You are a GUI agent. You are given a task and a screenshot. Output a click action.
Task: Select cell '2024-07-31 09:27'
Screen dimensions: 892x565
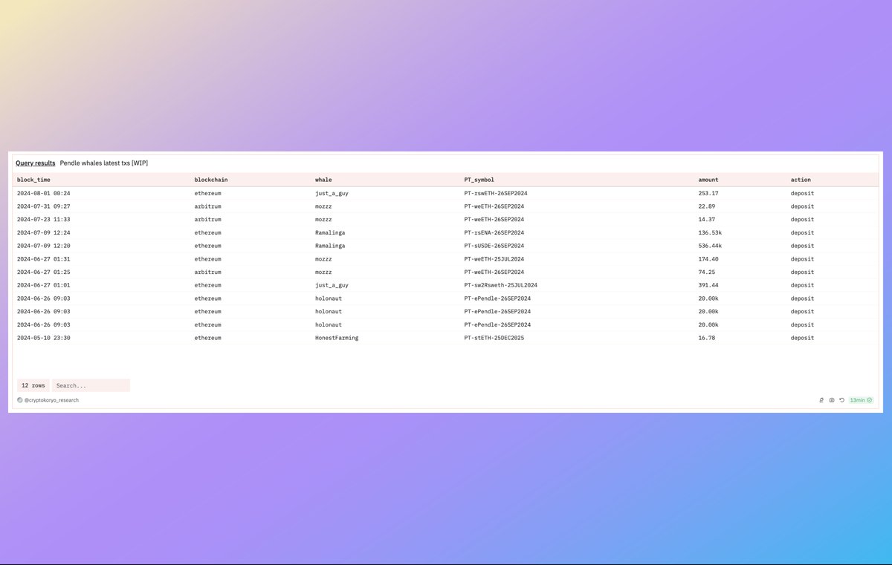point(44,206)
